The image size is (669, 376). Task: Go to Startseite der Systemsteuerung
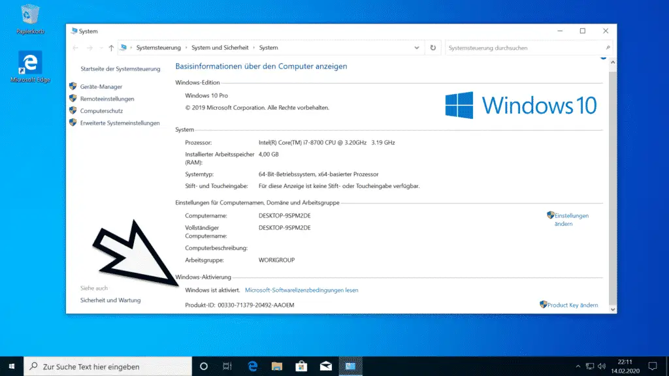coord(120,69)
